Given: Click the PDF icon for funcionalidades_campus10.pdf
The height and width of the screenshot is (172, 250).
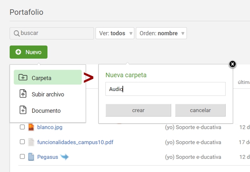Looking at the screenshot, I should coord(31,142).
